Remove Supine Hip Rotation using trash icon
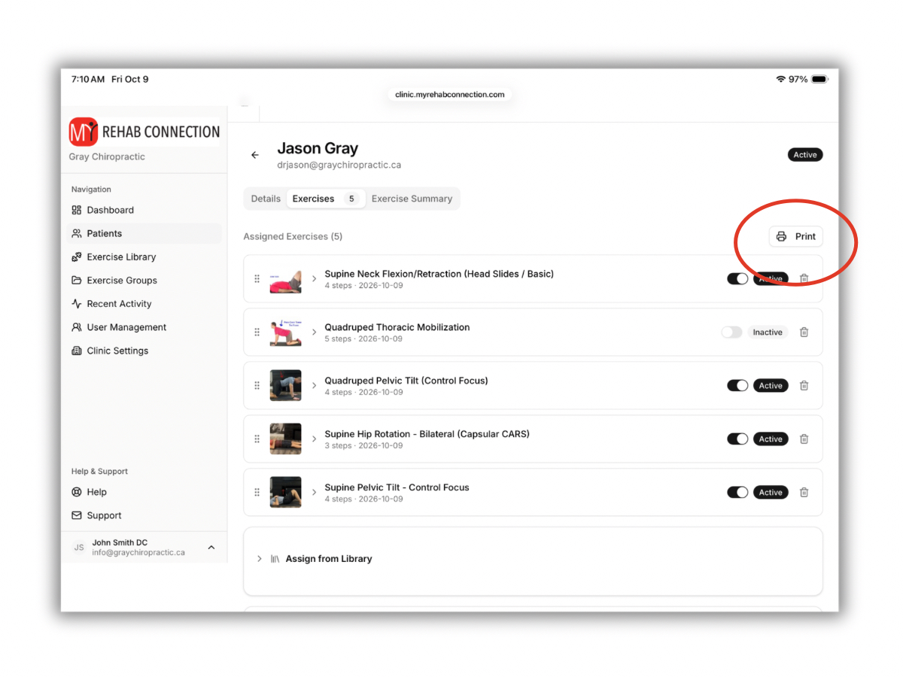 point(804,439)
